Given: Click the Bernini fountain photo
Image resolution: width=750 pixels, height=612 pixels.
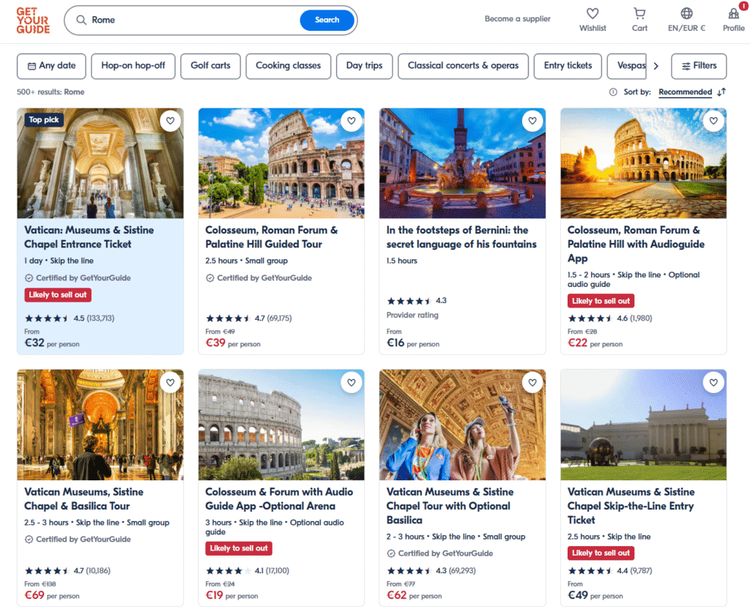Looking at the screenshot, I should 462,163.
